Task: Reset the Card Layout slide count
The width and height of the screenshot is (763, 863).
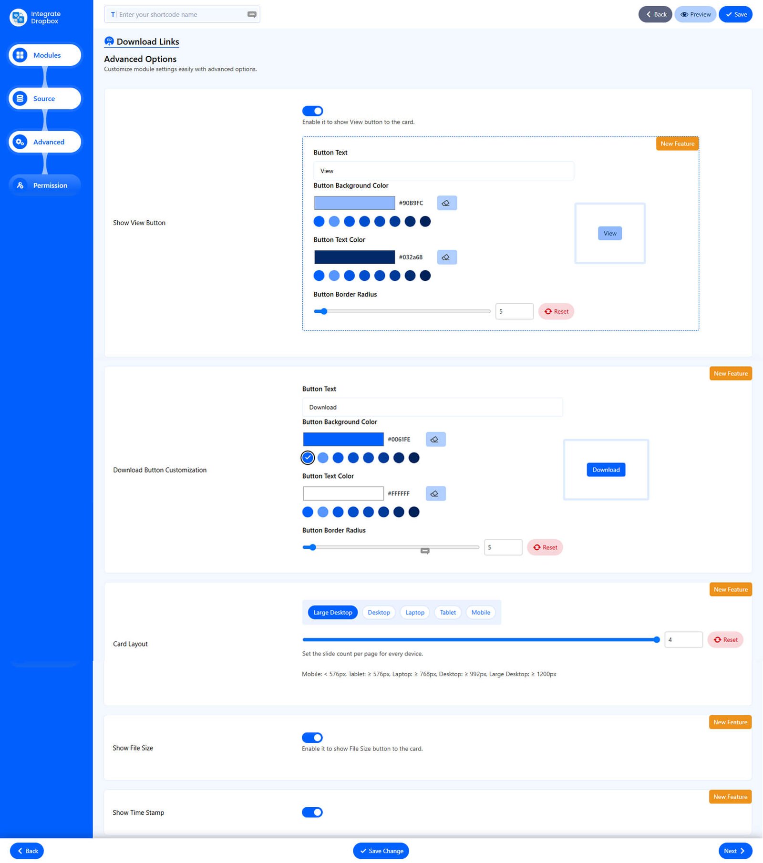Action: click(725, 640)
